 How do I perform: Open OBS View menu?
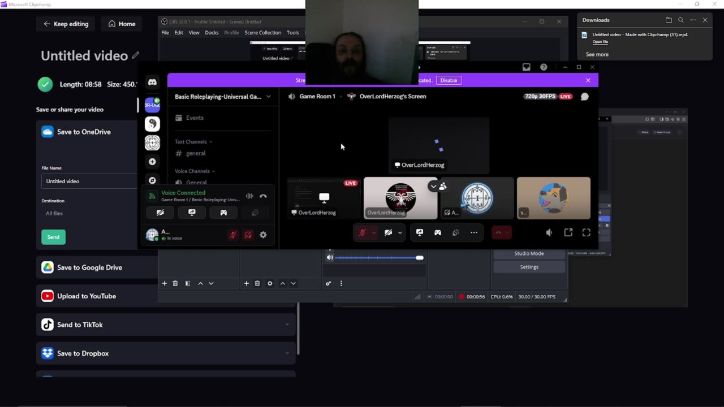tap(194, 33)
